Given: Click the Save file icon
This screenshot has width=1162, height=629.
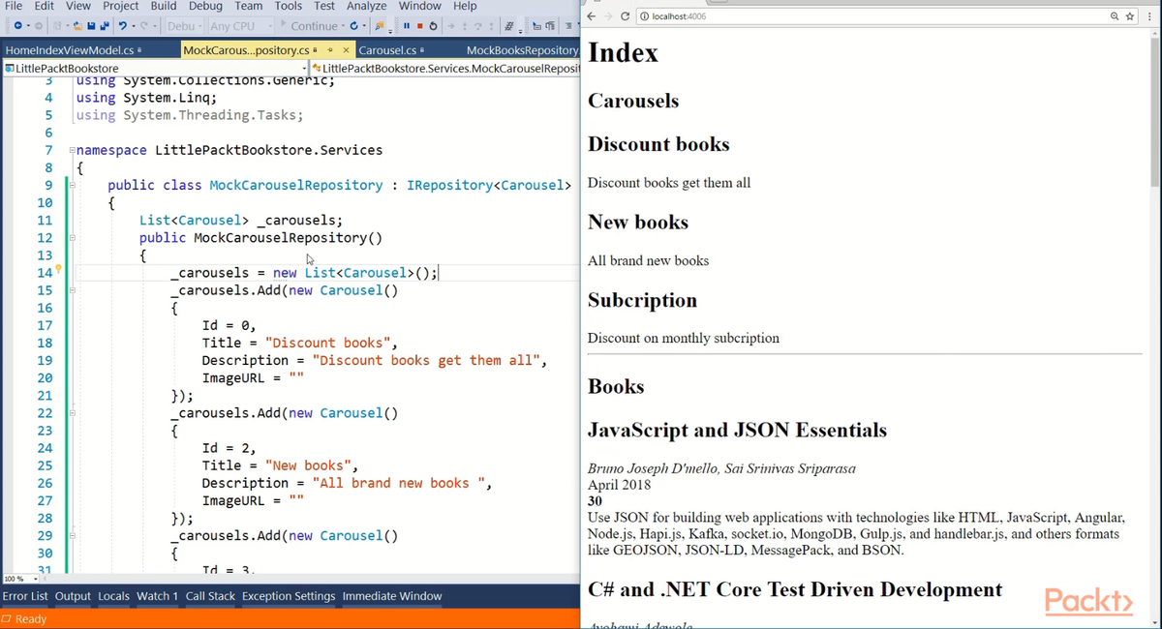Looking at the screenshot, I should click(91, 26).
